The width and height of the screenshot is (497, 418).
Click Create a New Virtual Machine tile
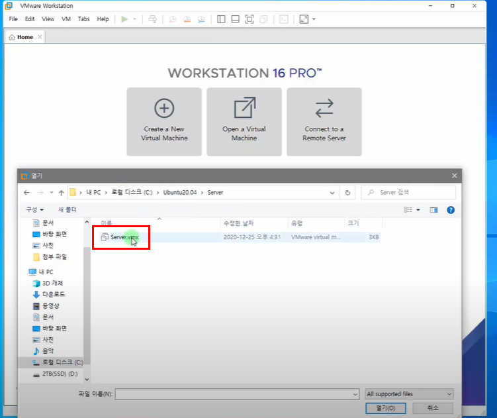tap(164, 122)
